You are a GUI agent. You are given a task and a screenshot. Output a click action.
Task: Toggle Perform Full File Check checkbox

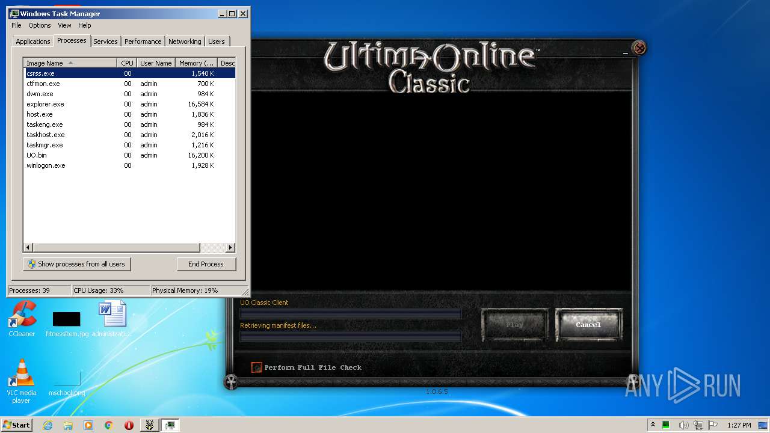[256, 367]
